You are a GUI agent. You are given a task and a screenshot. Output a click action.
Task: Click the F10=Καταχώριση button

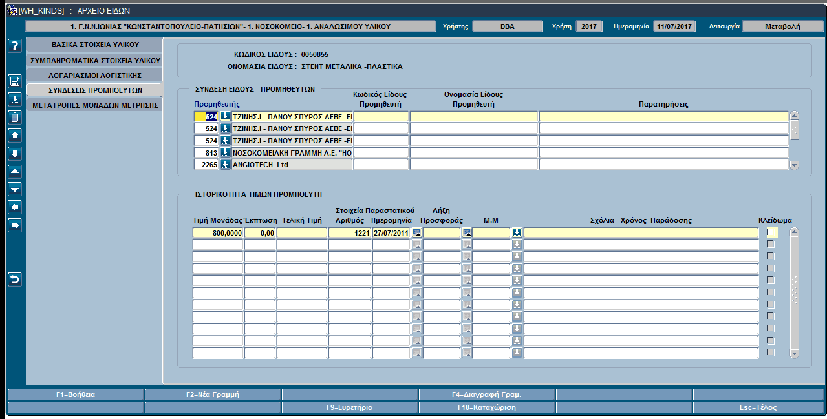click(x=487, y=407)
